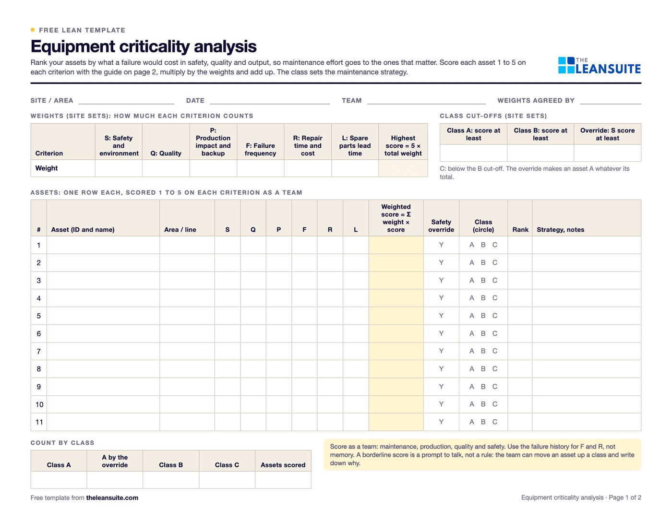Circle the Y safety override in row 11
This screenshot has width=672, height=519.
pyautogui.click(x=441, y=422)
